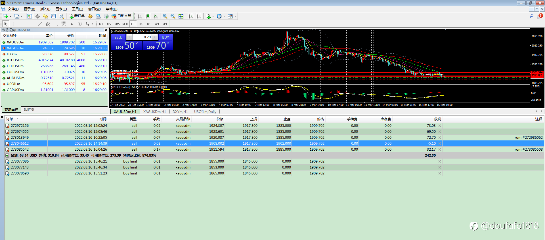Toggle the Terminal panel icon

pyautogui.click(x=53, y=16)
